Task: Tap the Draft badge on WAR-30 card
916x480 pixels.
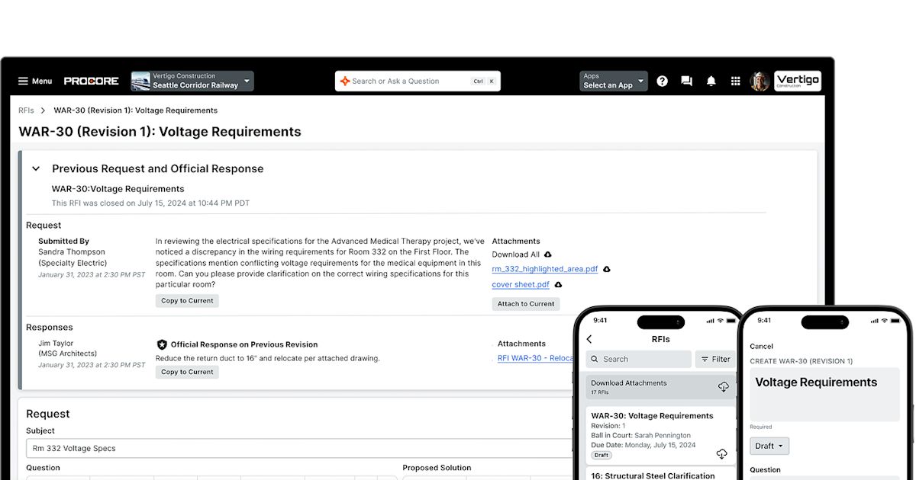Action: click(x=602, y=455)
